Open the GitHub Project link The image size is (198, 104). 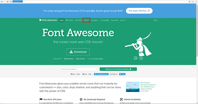tap(68, 59)
